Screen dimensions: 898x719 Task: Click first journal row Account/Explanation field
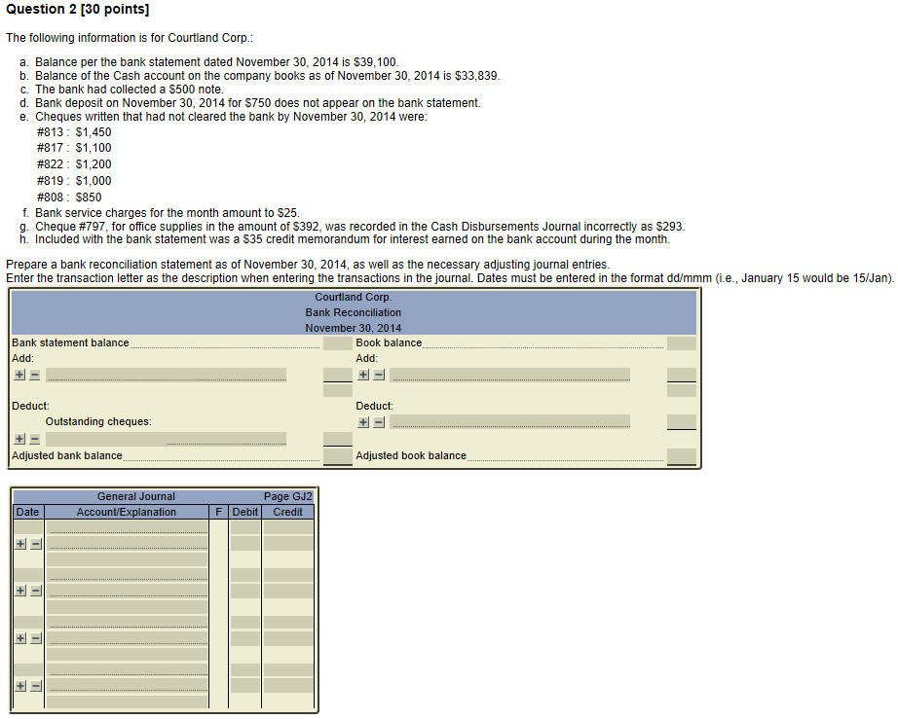click(x=128, y=527)
